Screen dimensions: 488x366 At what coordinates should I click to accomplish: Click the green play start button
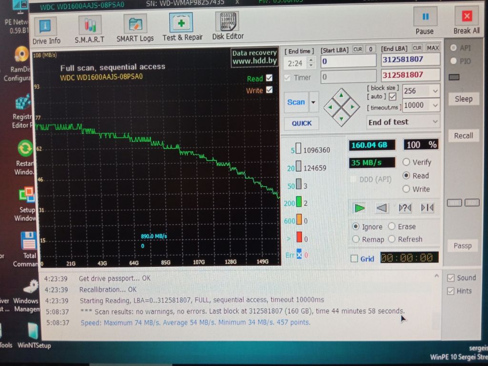360,208
